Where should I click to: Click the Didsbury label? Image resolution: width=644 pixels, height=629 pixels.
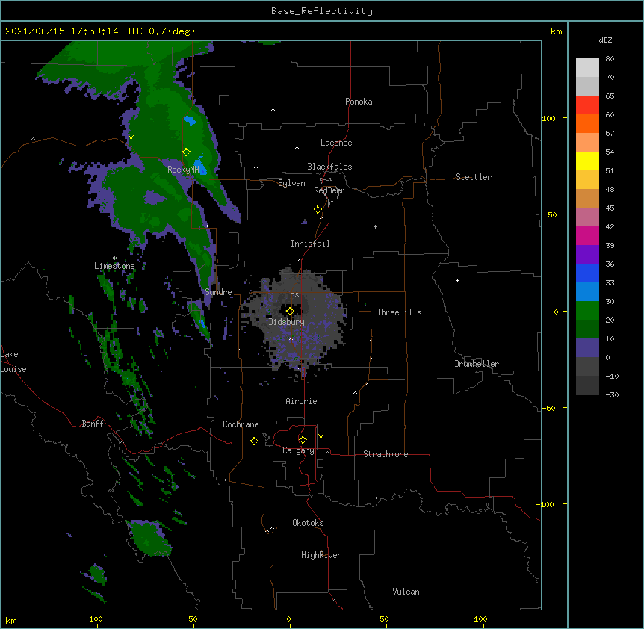[287, 322]
